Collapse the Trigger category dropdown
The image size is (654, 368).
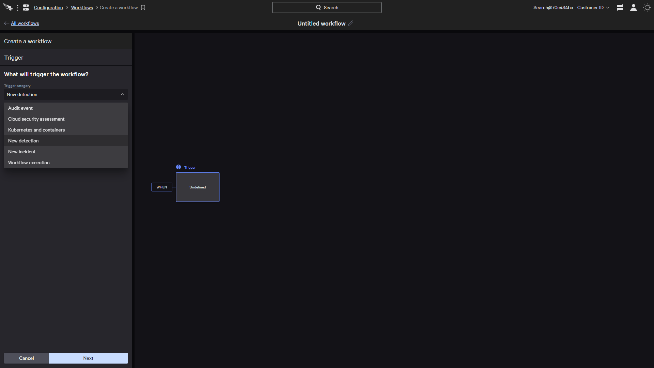pos(122,94)
